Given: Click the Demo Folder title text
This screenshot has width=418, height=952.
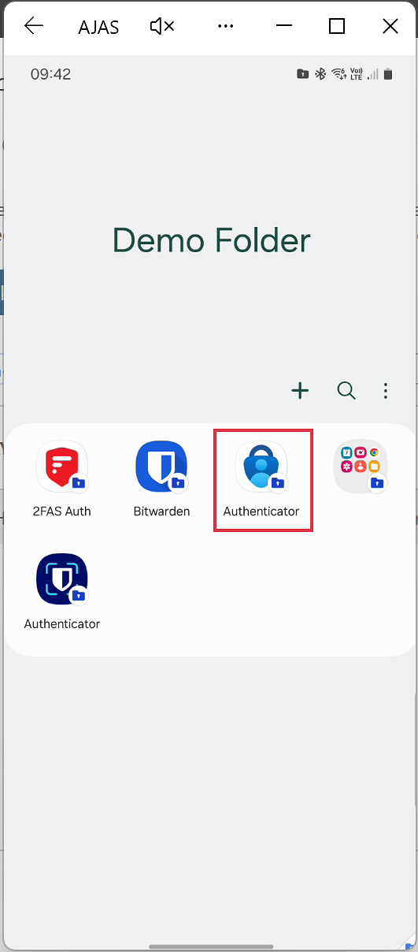Looking at the screenshot, I should [x=212, y=240].
